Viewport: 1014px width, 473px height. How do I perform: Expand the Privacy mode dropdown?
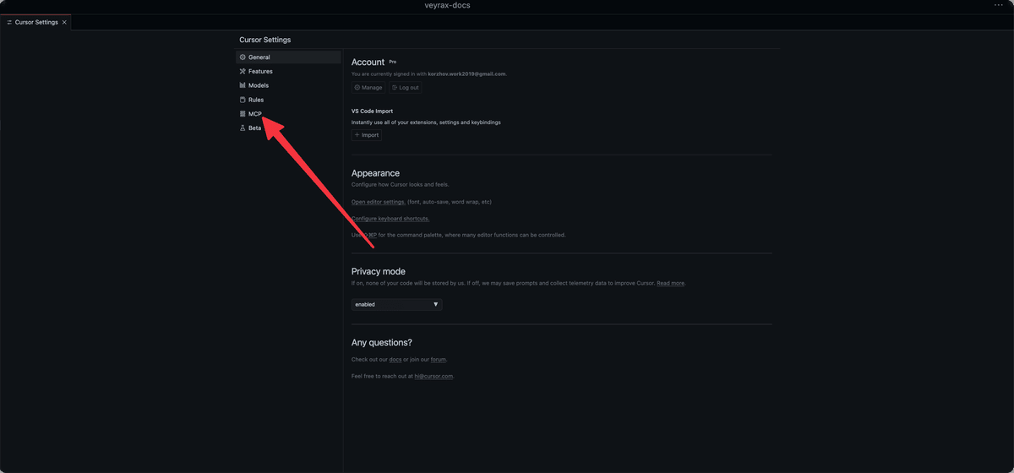tap(396, 304)
